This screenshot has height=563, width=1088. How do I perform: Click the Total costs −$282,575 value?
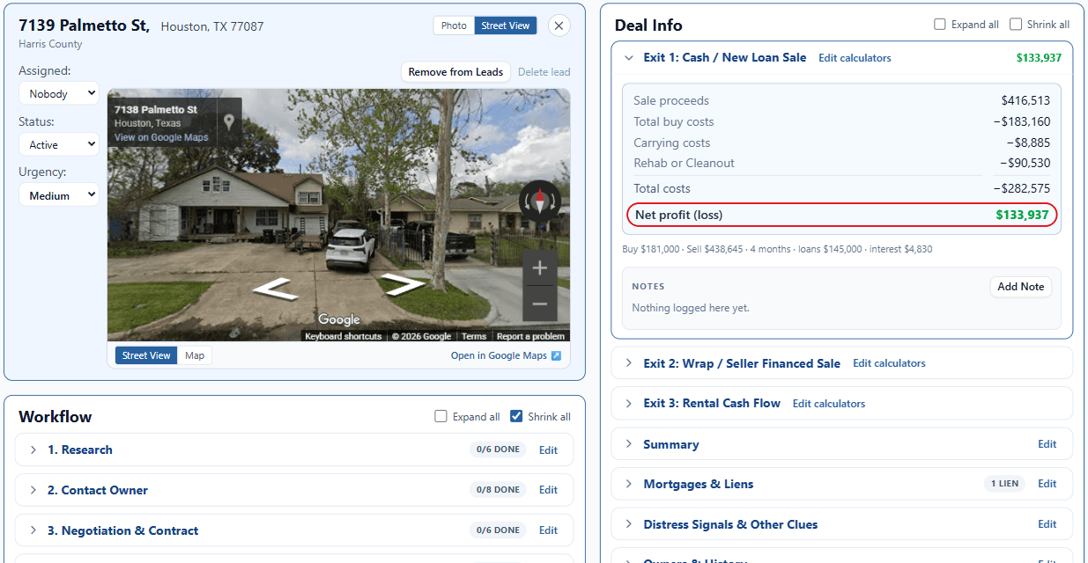coord(1022,188)
